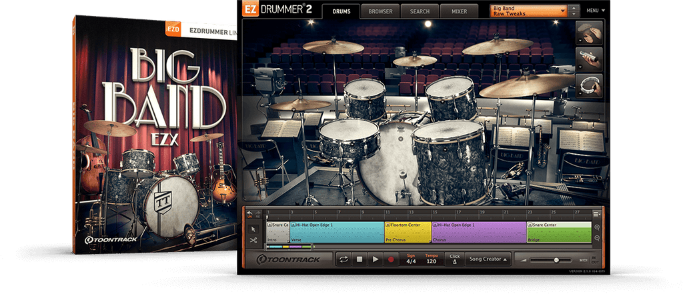Stop playback with the stop button
683x294 pixels.
pos(360,259)
